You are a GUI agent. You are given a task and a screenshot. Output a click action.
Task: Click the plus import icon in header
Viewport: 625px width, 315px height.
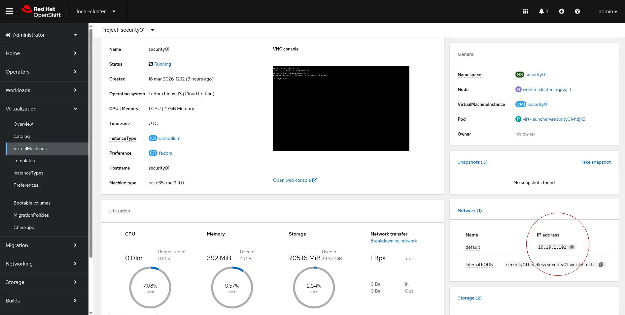(561, 11)
